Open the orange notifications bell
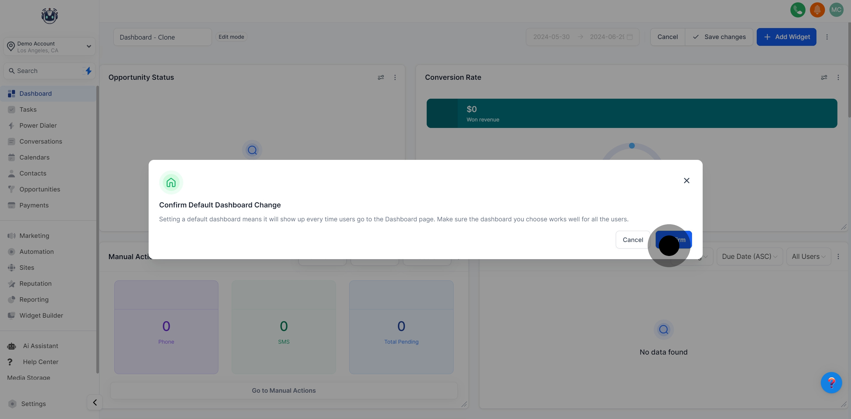The image size is (851, 419). point(817,10)
